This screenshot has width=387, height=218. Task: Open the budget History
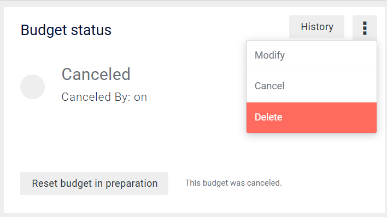[316, 27]
